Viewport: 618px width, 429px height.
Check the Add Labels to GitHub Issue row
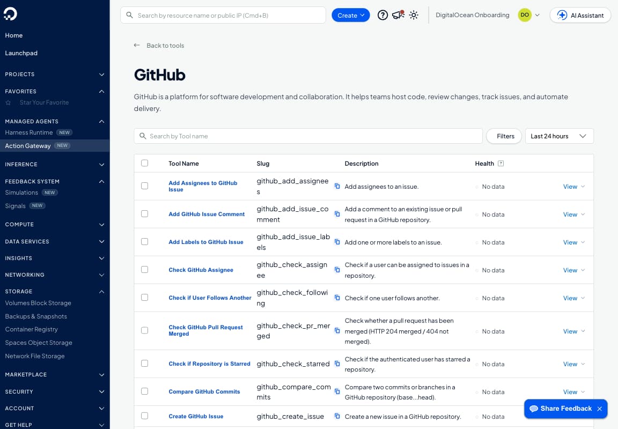pos(145,242)
